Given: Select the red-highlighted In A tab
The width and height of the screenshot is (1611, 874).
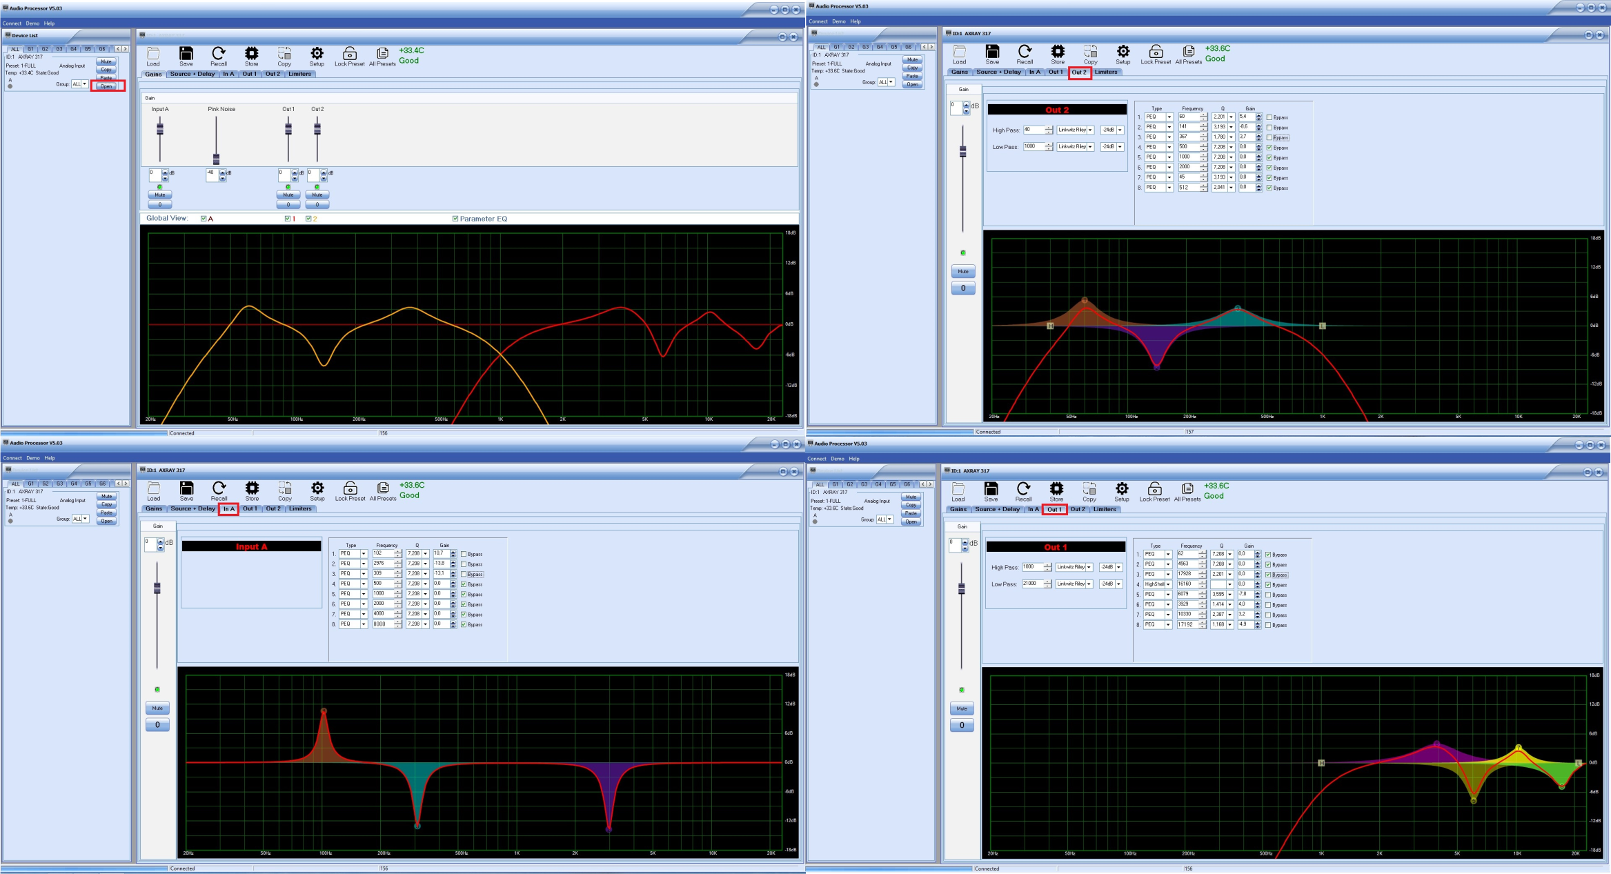Looking at the screenshot, I should tap(229, 509).
